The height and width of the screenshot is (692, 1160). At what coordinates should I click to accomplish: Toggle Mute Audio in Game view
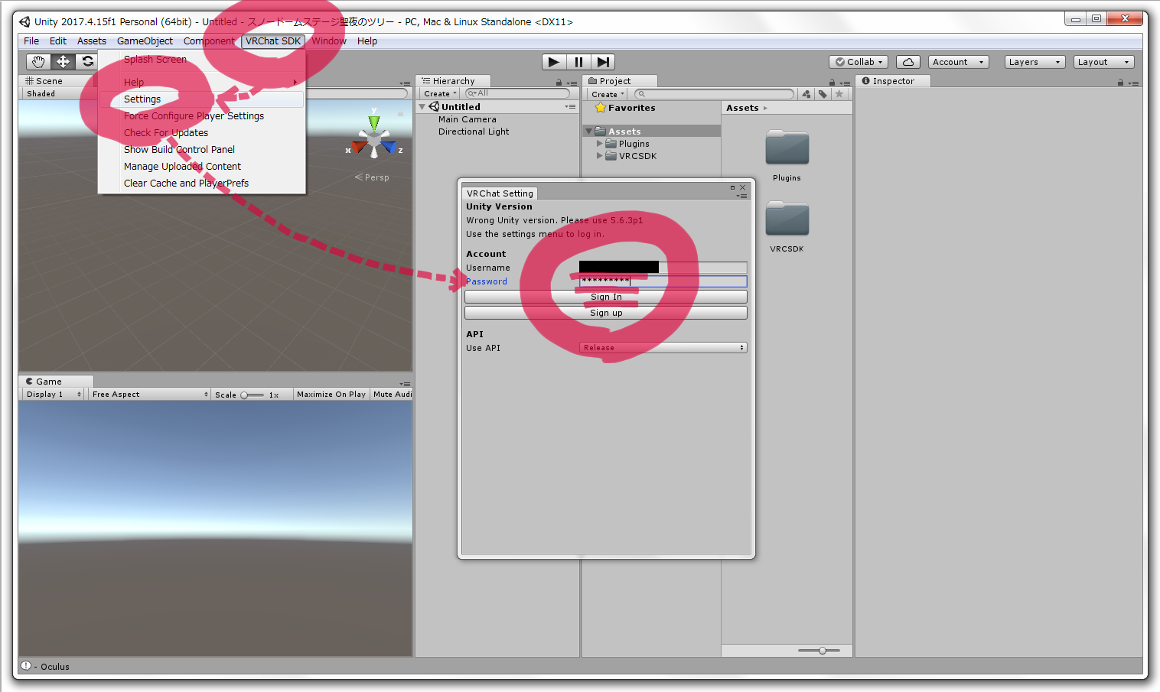(393, 395)
